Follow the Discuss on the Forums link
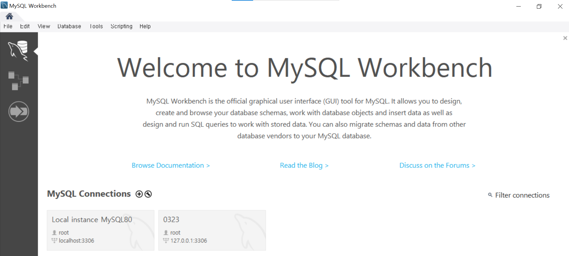Screen dimensions: 569x256 pyautogui.click(x=437, y=165)
